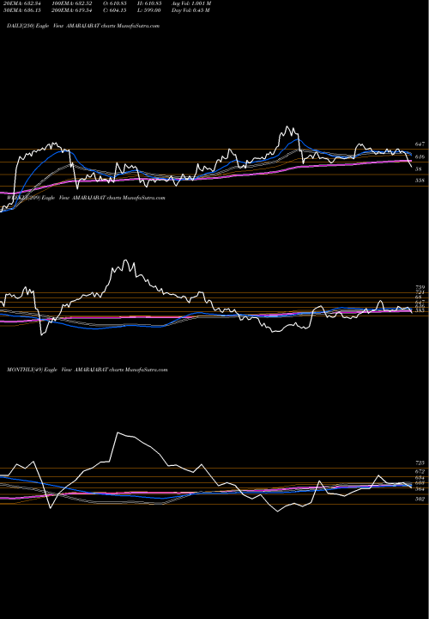Click the Avg Vol reading
This screenshot has width=429, height=619.
[191, 3]
